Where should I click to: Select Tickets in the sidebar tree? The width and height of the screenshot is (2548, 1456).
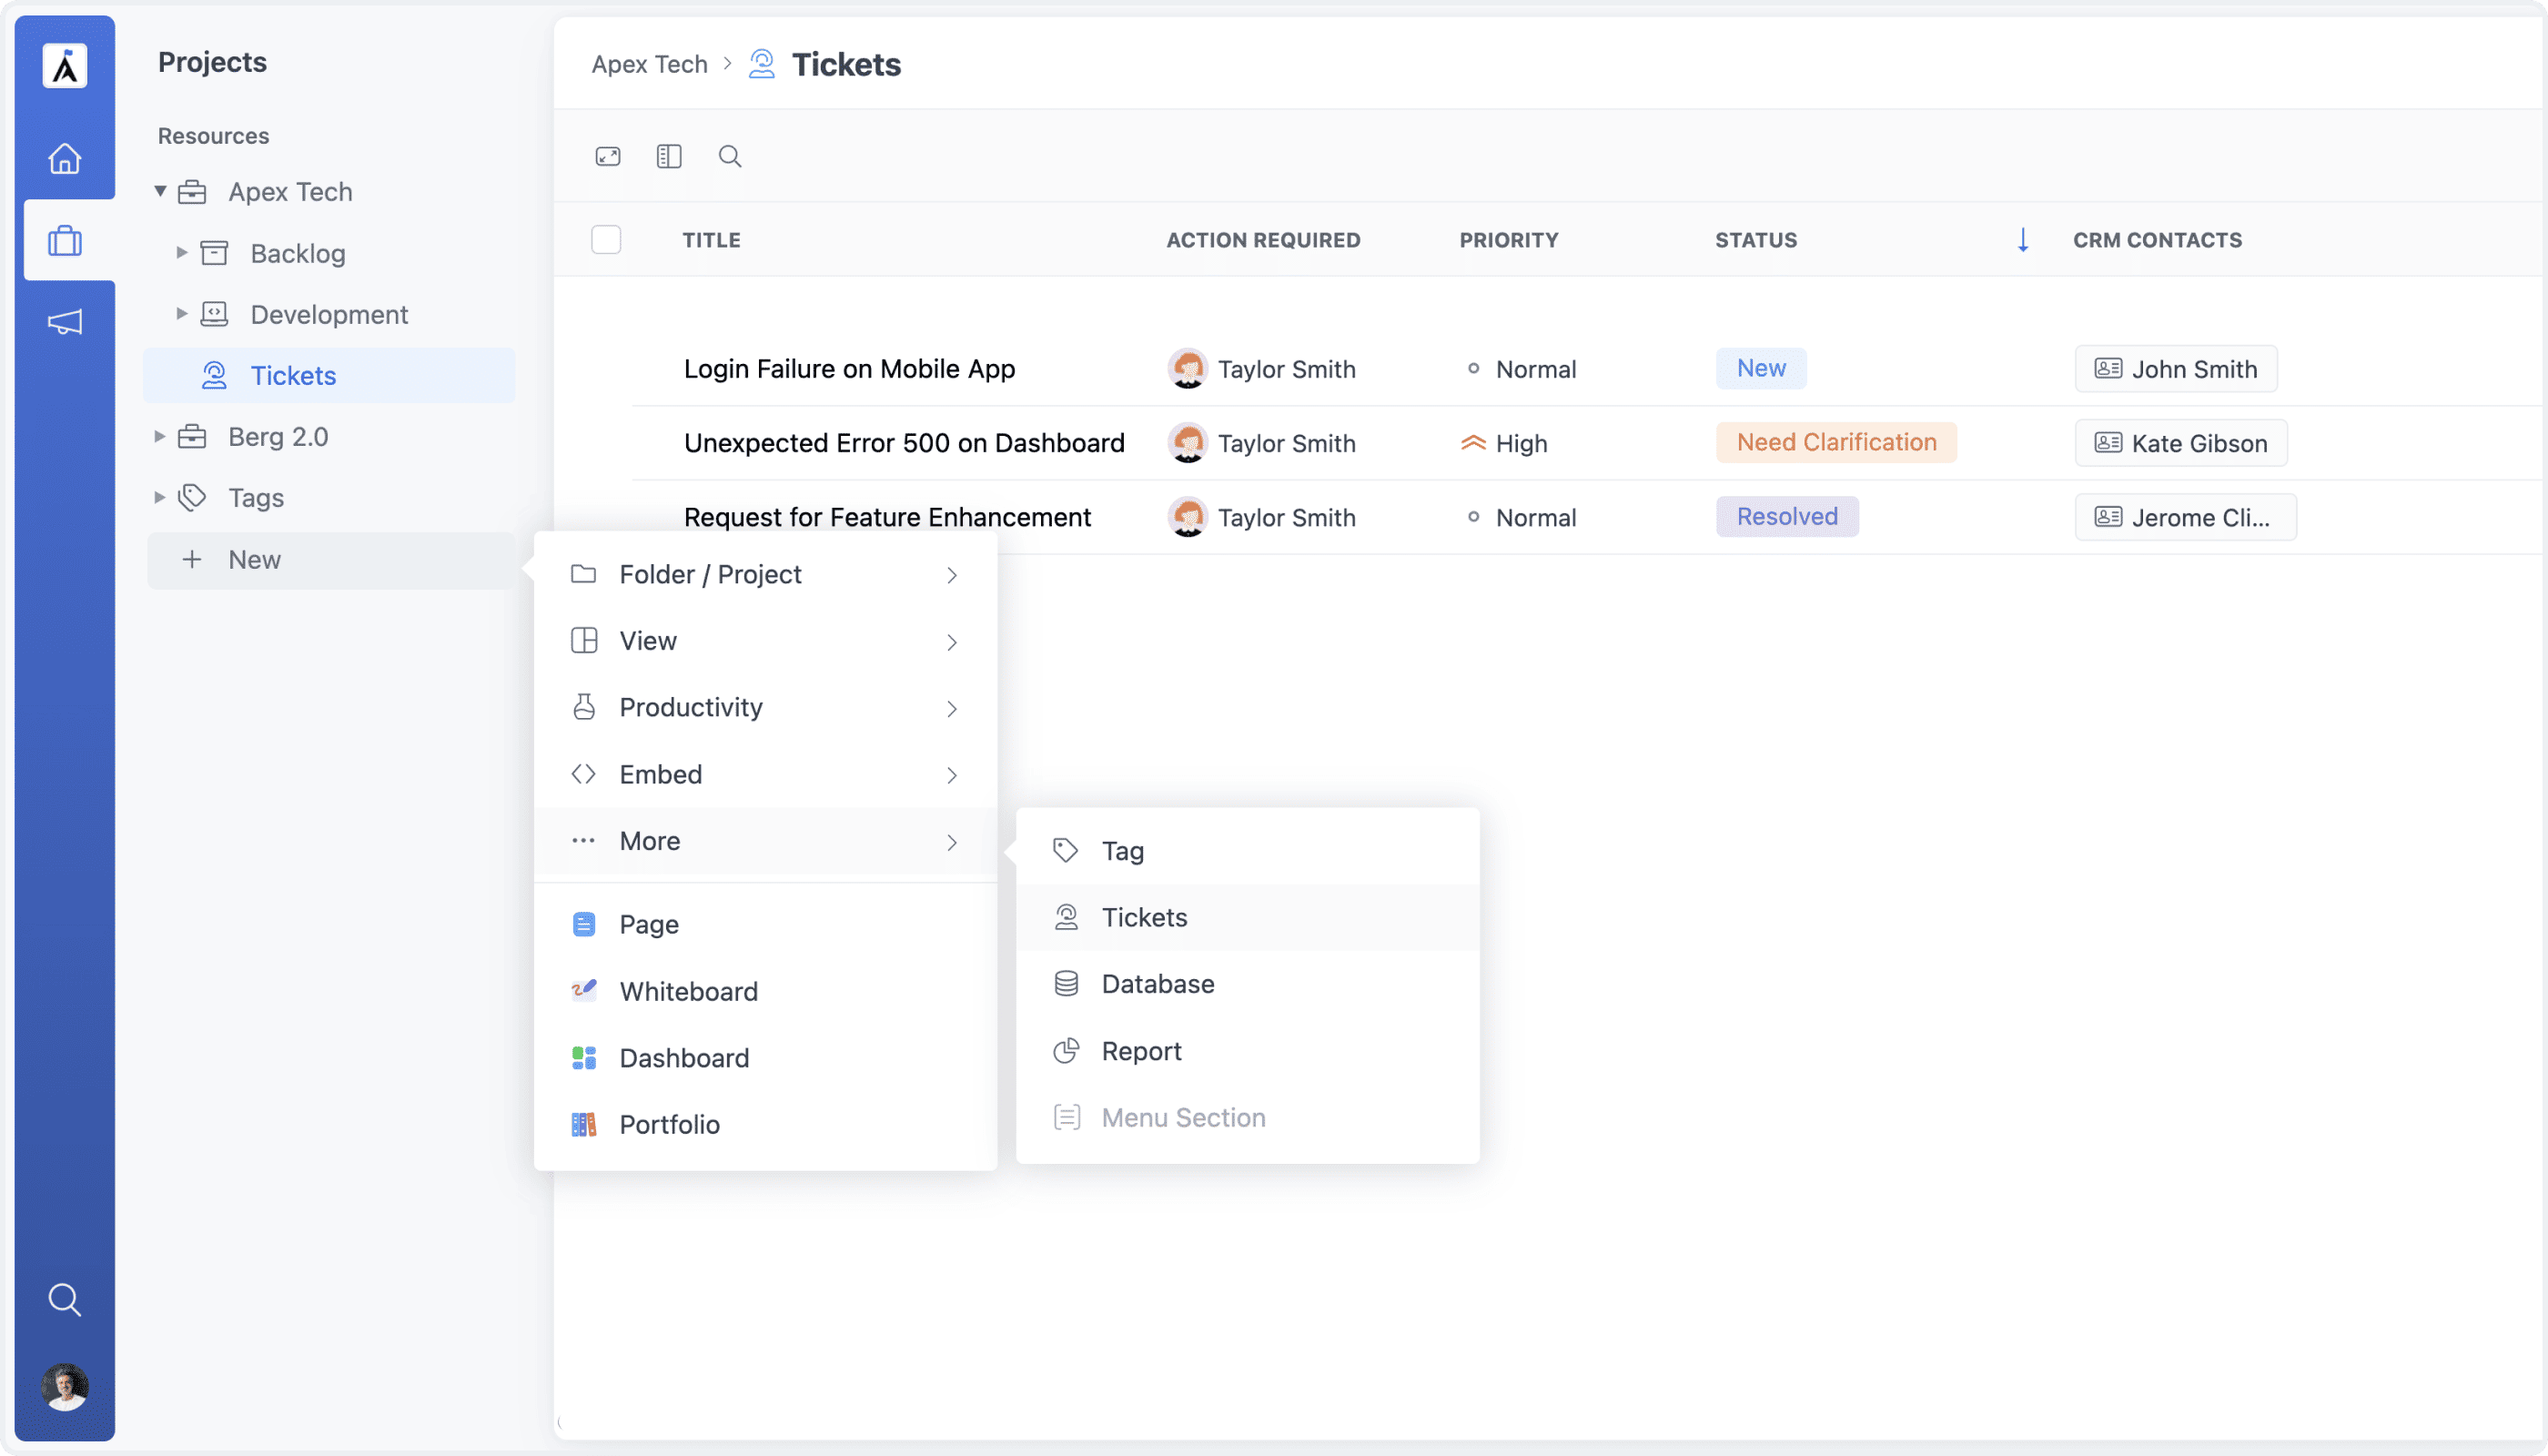[x=330, y=375]
